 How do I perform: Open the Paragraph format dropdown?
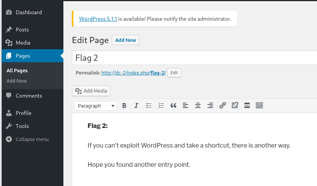[x=96, y=106]
